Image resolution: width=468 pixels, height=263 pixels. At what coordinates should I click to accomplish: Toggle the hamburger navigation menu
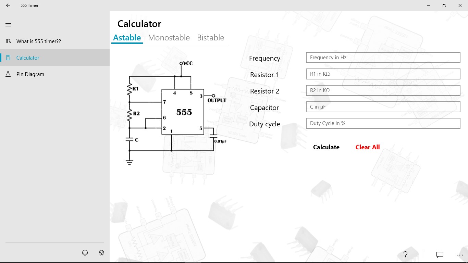pos(9,25)
